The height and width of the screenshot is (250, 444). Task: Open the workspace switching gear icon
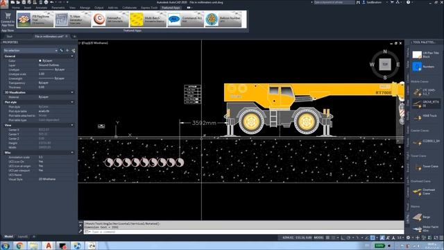click(x=408, y=237)
